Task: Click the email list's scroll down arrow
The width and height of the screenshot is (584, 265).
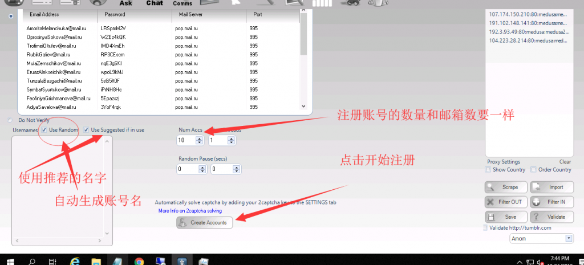Action: tap(303, 107)
